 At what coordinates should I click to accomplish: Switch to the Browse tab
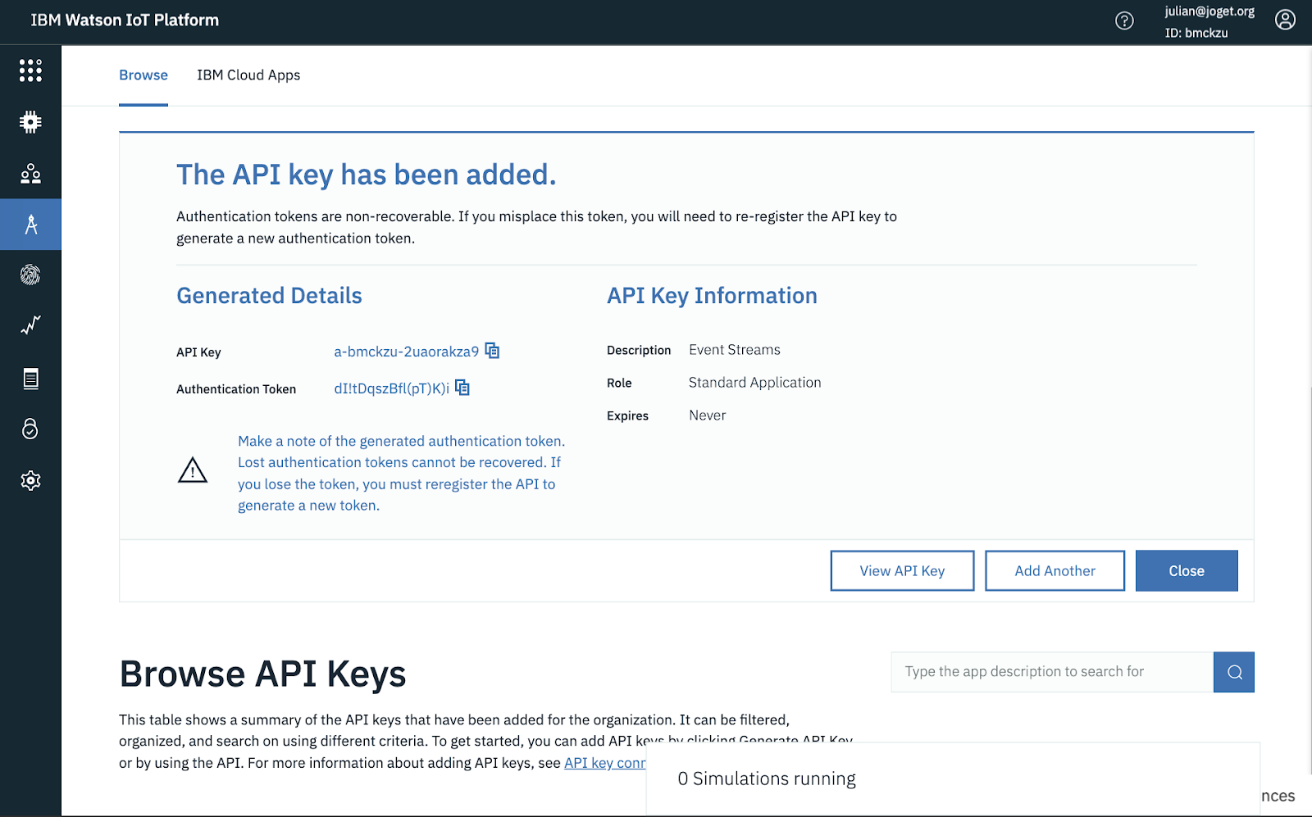point(143,75)
